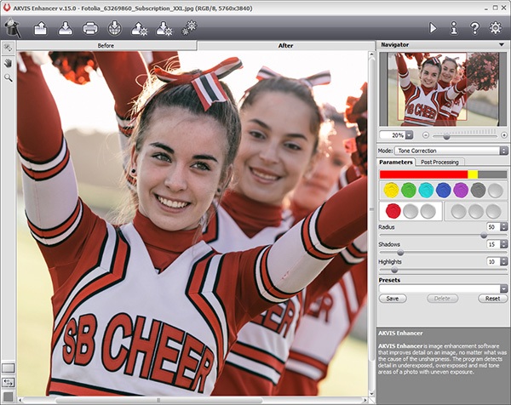This screenshot has width=511, height=405.
Task: Publish the image using the globe icon
Action: 115,28
